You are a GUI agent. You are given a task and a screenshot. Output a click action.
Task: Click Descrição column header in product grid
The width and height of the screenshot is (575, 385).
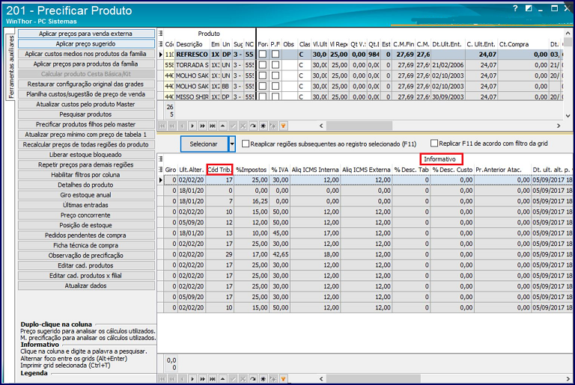(192, 44)
